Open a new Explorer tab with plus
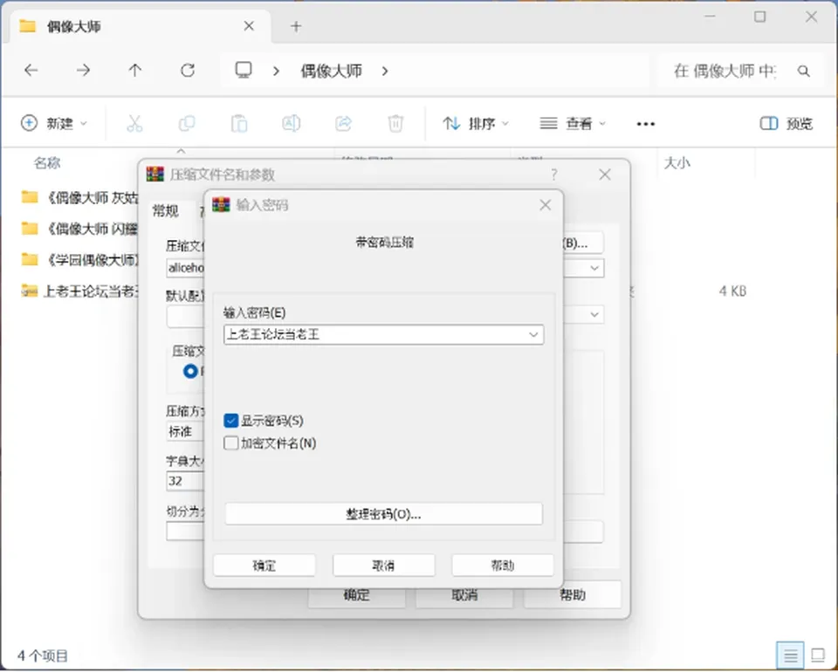838x672 pixels. [x=296, y=26]
